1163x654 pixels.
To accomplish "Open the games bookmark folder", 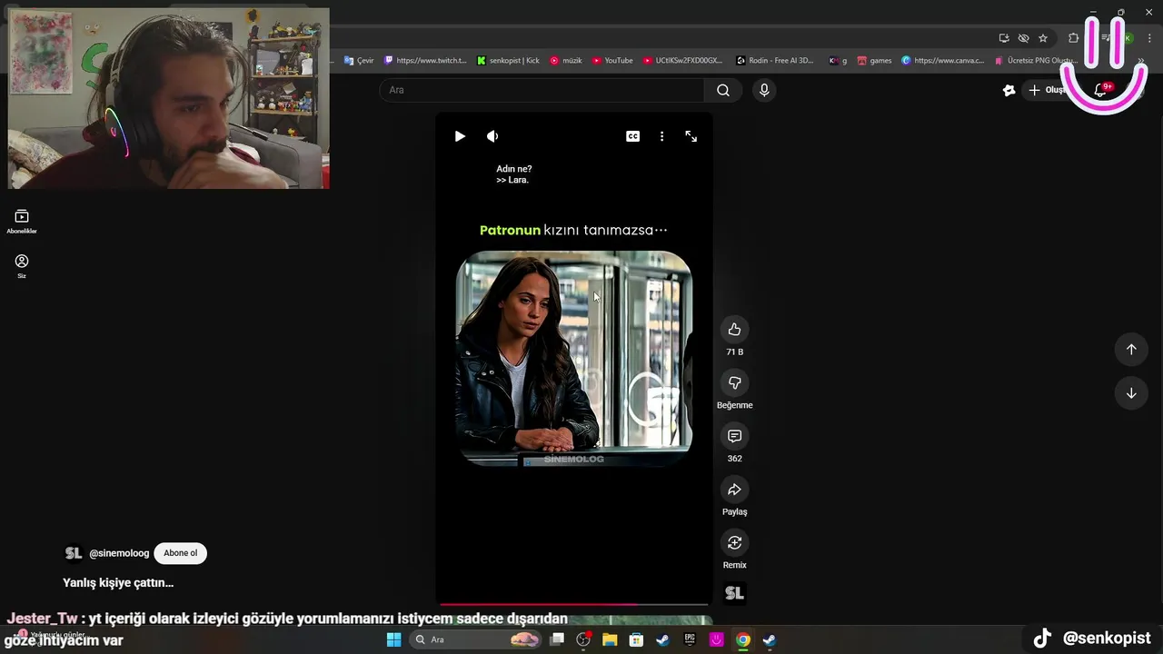I will pos(874,61).
